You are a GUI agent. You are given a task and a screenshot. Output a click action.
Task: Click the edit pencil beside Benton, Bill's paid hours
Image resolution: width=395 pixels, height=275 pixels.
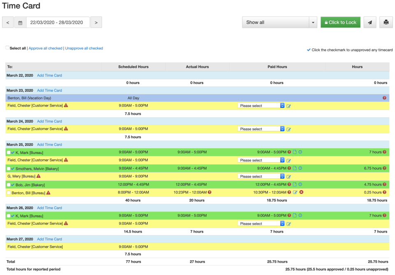[295, 192]
